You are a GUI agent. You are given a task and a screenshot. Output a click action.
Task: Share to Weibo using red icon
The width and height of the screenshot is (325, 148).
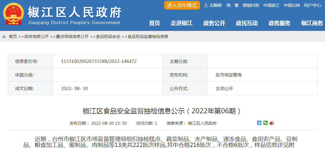272,123
